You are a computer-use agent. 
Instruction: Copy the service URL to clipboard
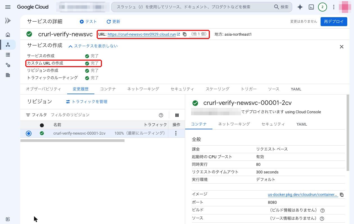pyautogui.click(x=185, y=34)
